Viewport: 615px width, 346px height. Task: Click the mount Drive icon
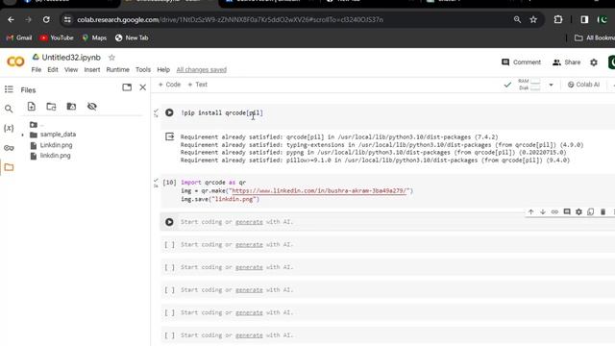coord(71,107)
